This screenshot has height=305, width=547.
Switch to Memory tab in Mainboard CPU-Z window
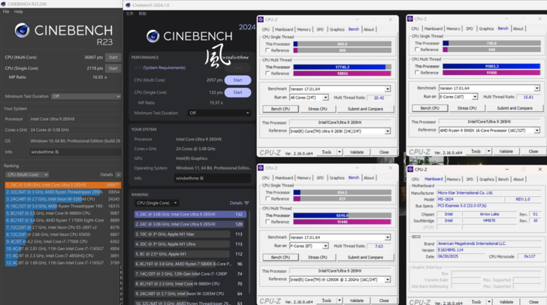(453, 180)
